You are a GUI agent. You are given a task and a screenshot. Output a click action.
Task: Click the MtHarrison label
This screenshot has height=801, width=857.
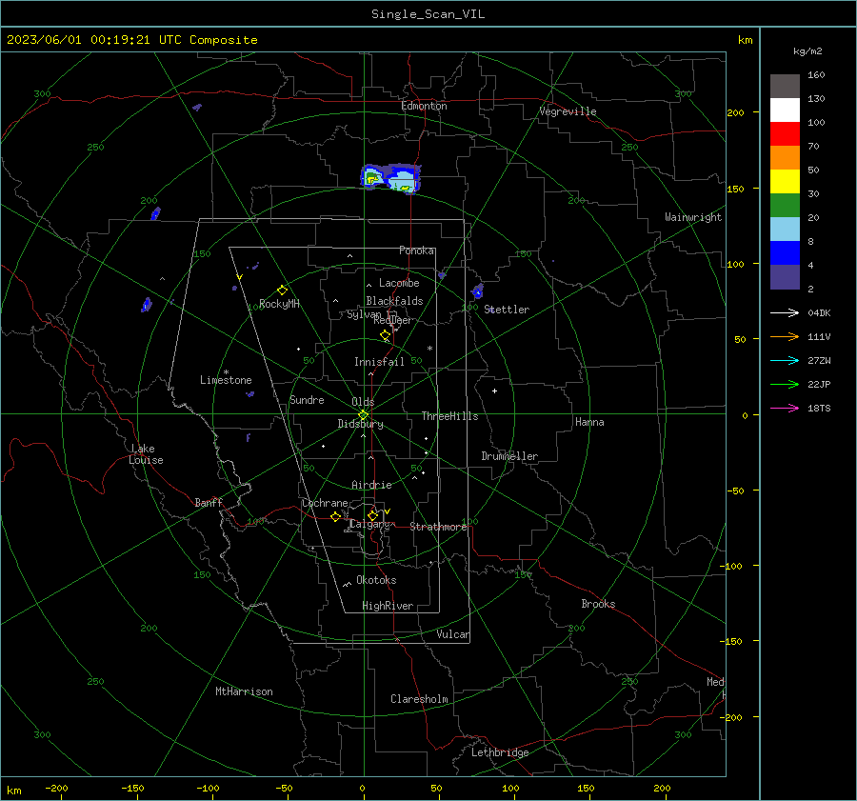point(244,691)
